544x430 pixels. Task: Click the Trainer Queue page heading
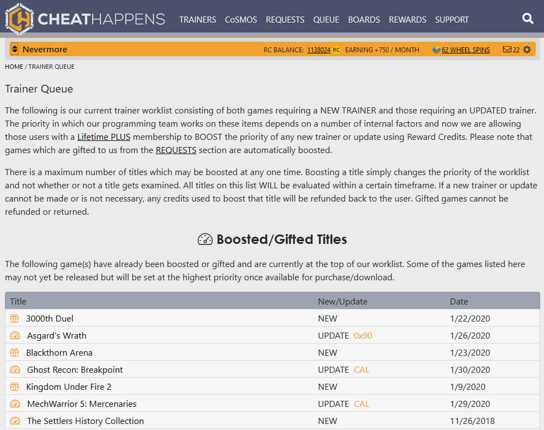tap(39, 89)
